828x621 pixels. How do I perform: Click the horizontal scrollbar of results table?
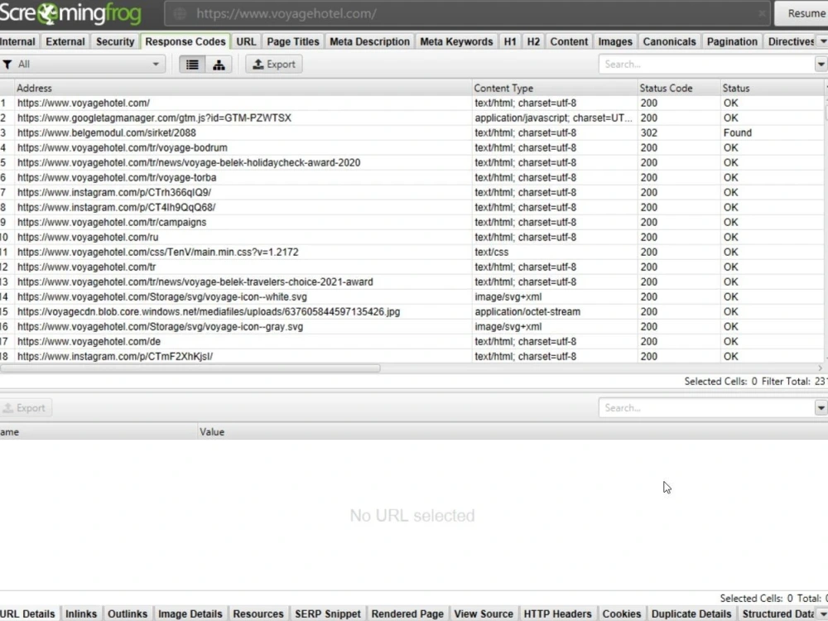click(x=190, y=368)
